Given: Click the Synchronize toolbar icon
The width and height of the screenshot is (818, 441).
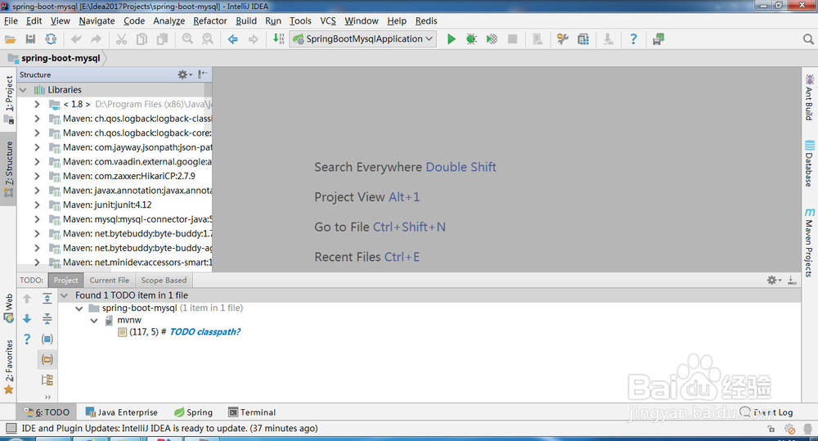Looking at the screenshot, I should click(51, 39).
